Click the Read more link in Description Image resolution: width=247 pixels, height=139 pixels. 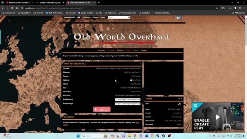tap(137, 123)
